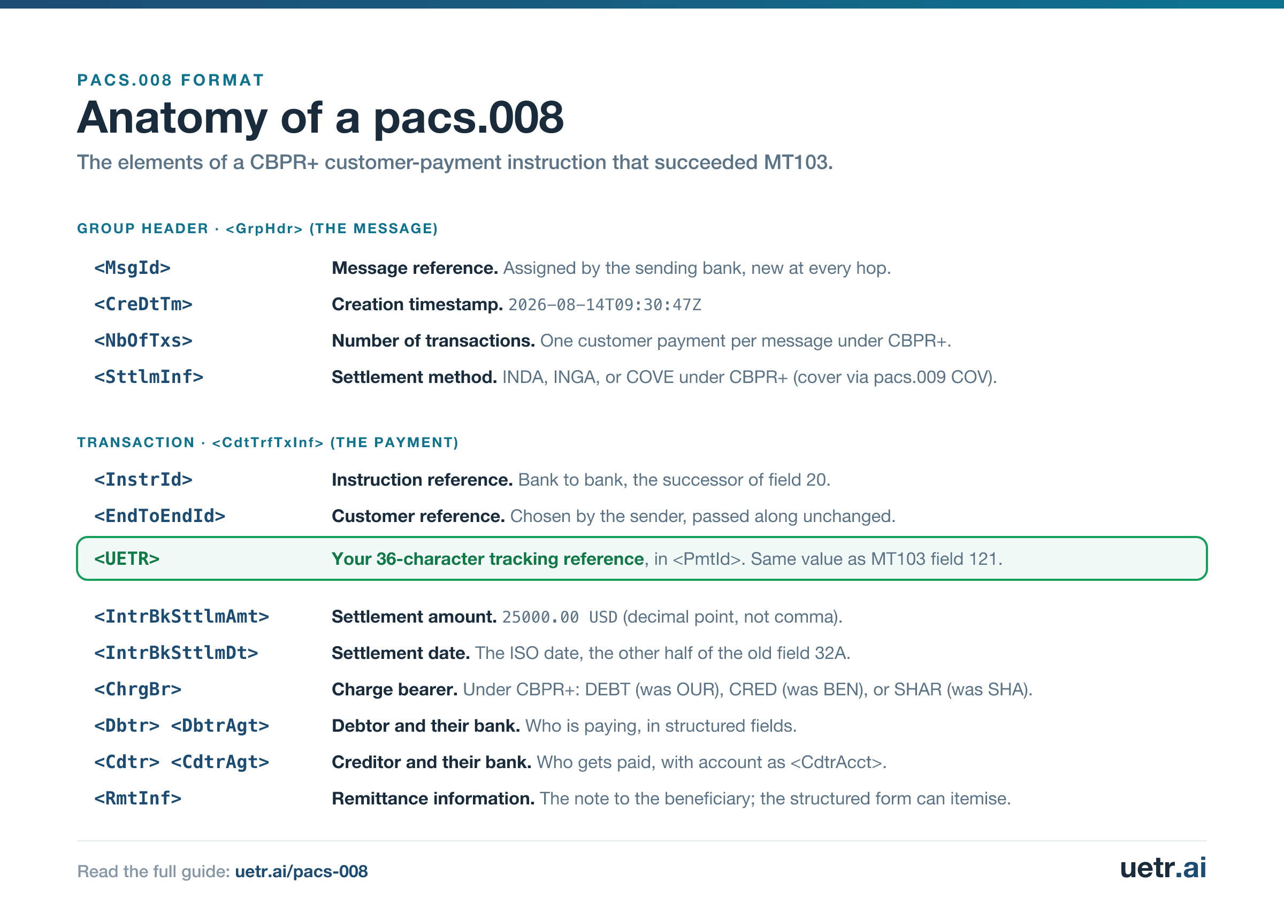Screen dimensions: 1284x905
Task: Click the 'Customer reference.' bold label
Action: 418,517
